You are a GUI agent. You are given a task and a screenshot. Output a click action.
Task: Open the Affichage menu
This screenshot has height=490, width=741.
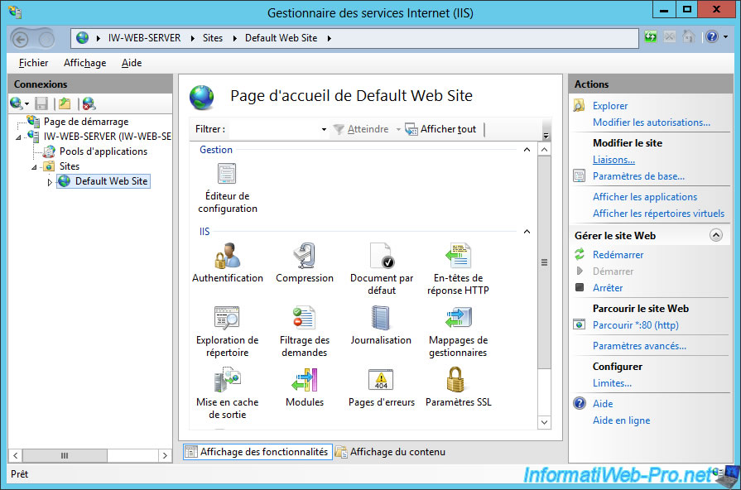(84, 63)
